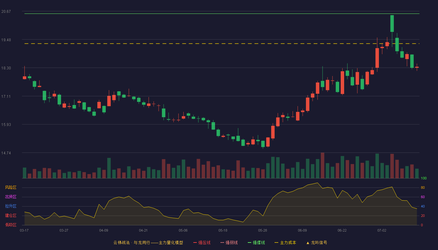Click the 05-18 date label
438x250 pixels.
click(x=223, y=230)
